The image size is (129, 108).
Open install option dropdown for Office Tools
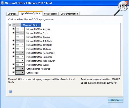coord(20,73)
